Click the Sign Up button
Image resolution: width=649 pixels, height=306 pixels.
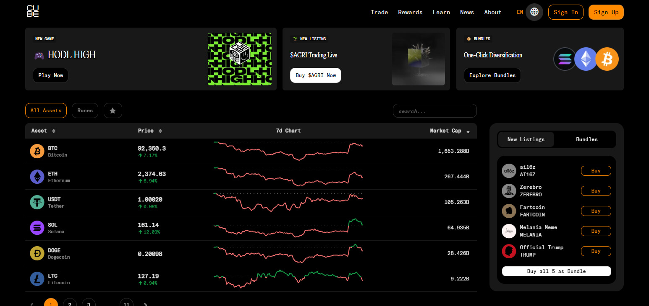[x=606, y=12]
